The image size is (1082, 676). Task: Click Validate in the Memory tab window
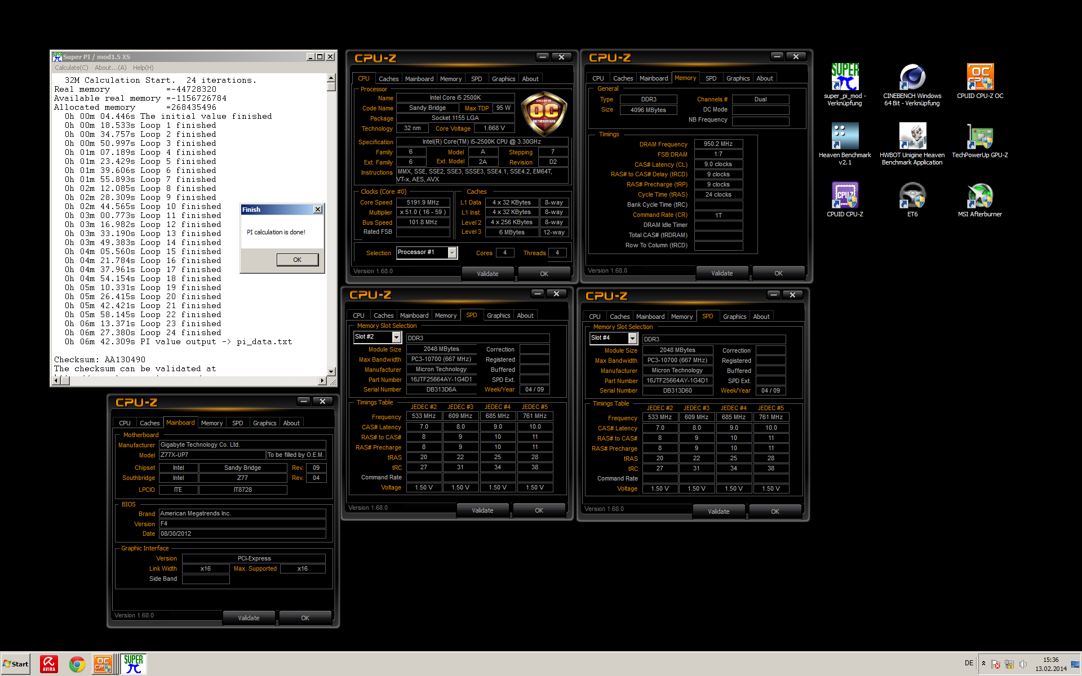pyautogui.click(x=722, y=273)
